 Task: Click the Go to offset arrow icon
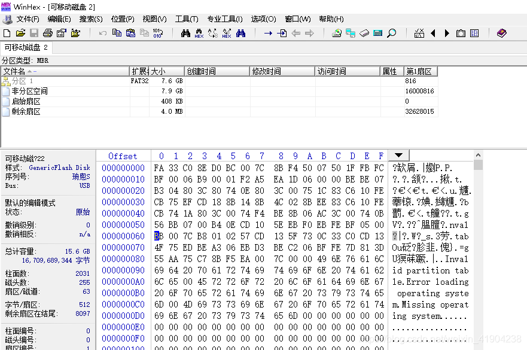coord(268,33)
